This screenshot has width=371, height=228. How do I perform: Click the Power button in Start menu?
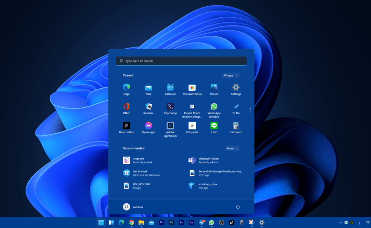click(237, 207)
